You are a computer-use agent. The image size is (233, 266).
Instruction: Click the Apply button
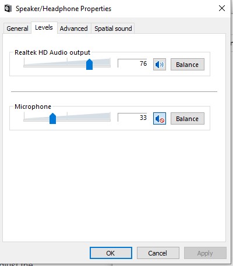pos(205,253)
